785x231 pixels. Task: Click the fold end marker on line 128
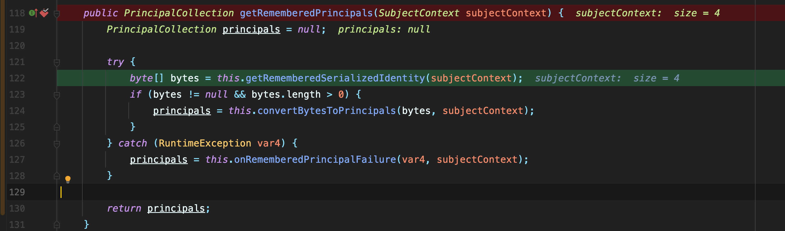point(57,176)
